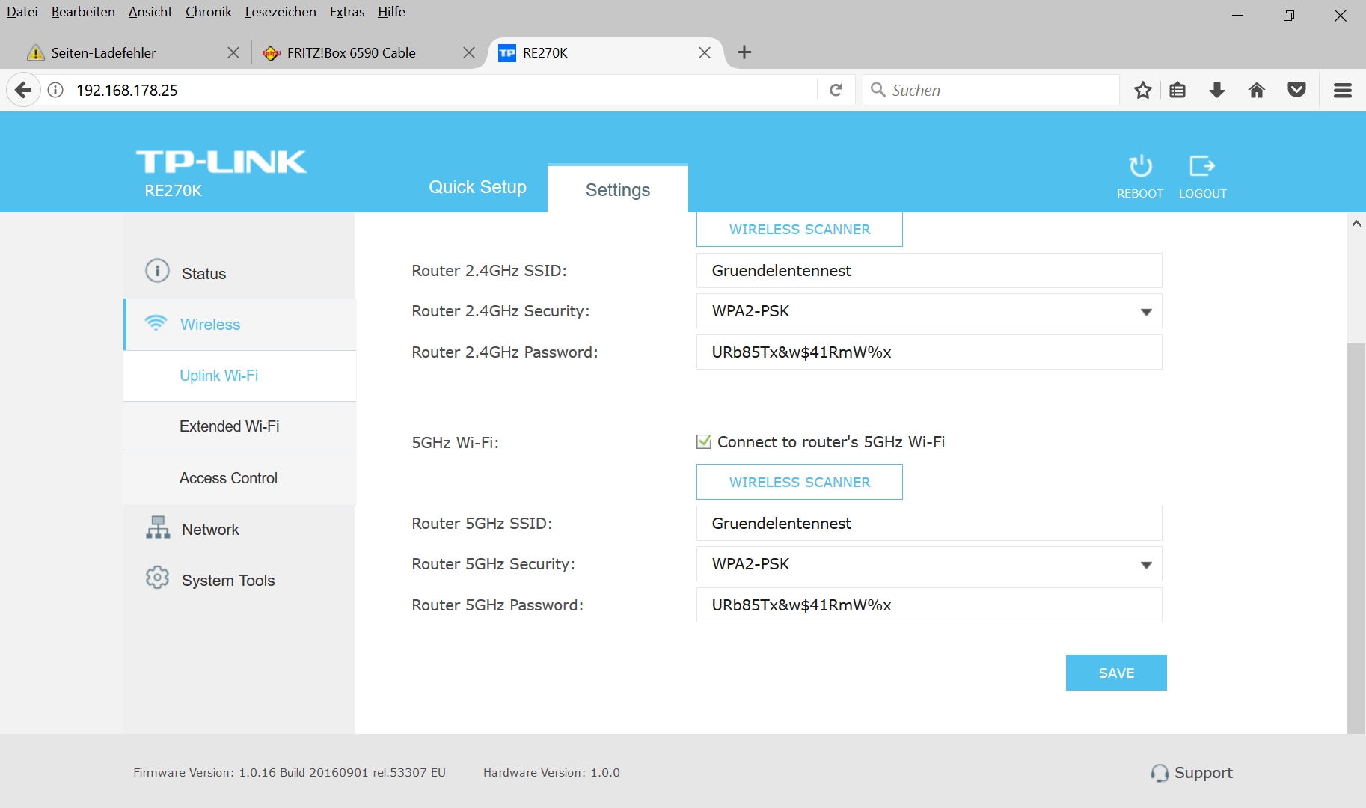The width and height of the screenshot is (1366, 808).
Task: Close the FRITZ!Box 6590 Cable tab
Action: click(x=469, y=52)
